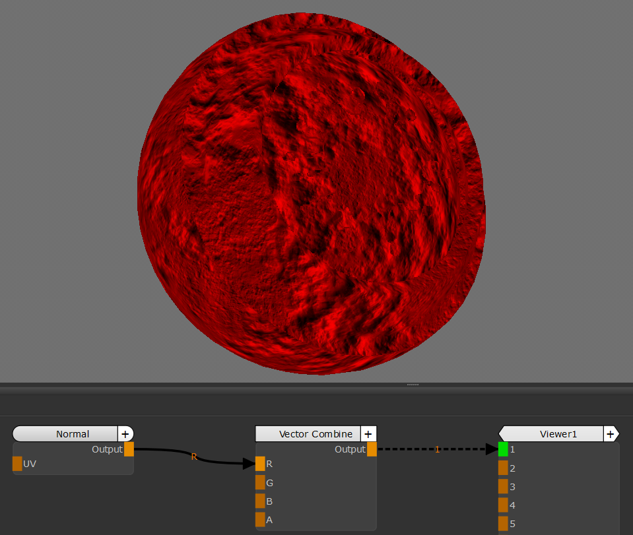Select Viewer1 input port 2
This screenshot has width=633, height=535.
(x=503, y=468)
